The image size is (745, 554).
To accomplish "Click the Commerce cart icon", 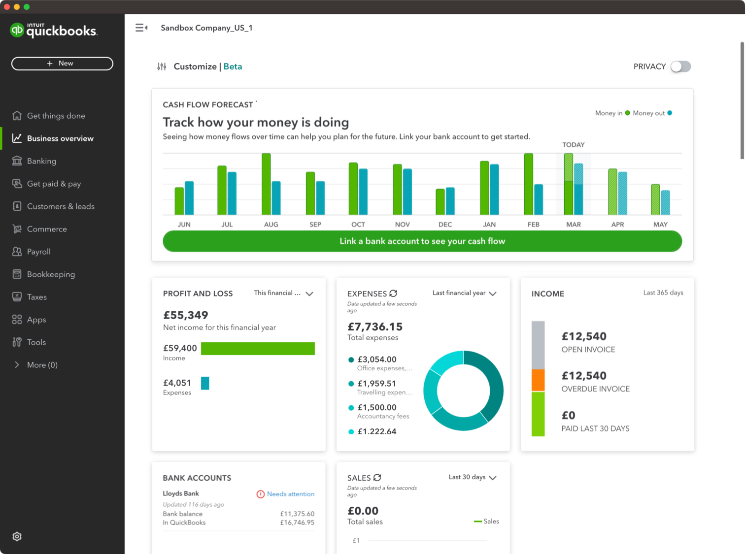I will (x=17, y=229).
